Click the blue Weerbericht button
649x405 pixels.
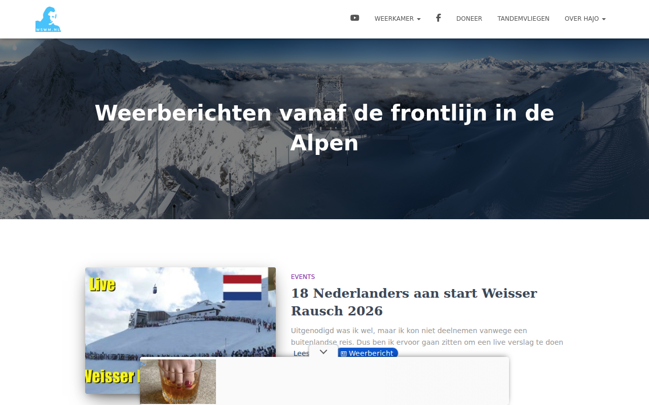pyautogui.click(x=368, y=353)
